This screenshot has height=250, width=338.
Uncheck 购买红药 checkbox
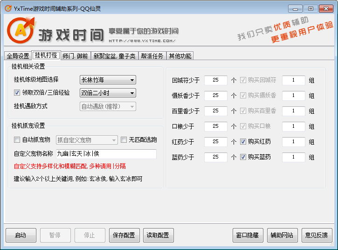coord(243,142)
